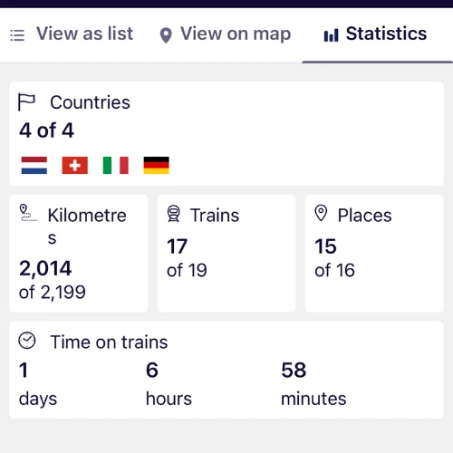Click the bar chart icon beside Statistics
The height and width of the screenshot is (453, 453).
click(331, 35)
